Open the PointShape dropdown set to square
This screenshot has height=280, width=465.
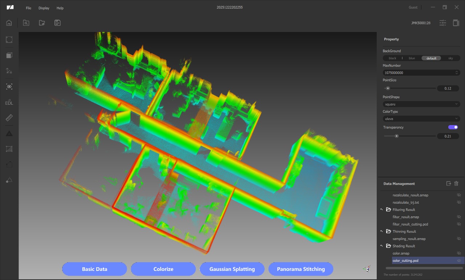pos(421,104)
